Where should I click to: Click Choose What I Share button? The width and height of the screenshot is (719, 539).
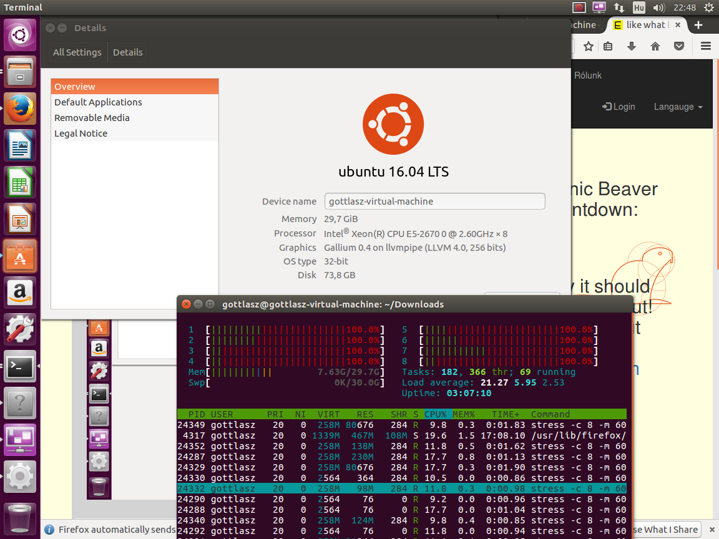click(x=667, y=530)
